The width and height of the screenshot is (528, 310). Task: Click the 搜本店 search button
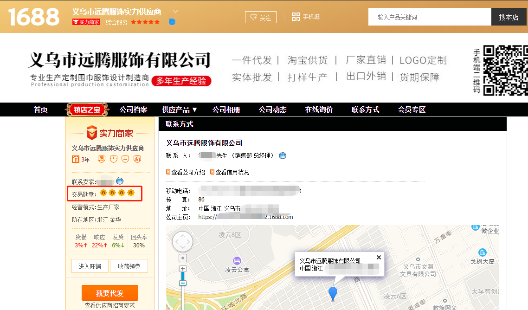tap(509, 17)
